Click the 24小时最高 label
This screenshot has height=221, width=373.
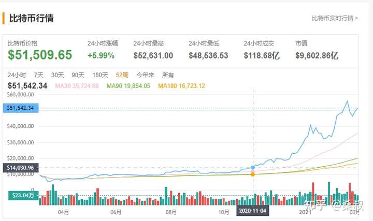[149, 43]
